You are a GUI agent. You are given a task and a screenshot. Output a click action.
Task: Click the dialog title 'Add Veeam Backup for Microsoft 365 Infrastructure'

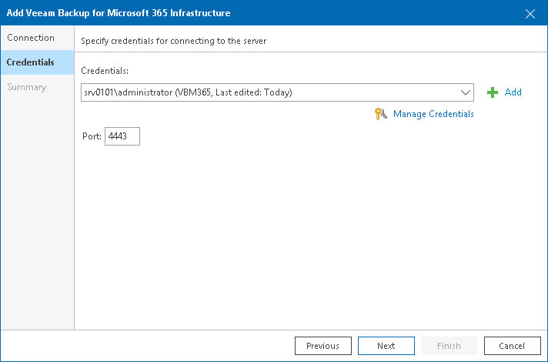(119, 13)
